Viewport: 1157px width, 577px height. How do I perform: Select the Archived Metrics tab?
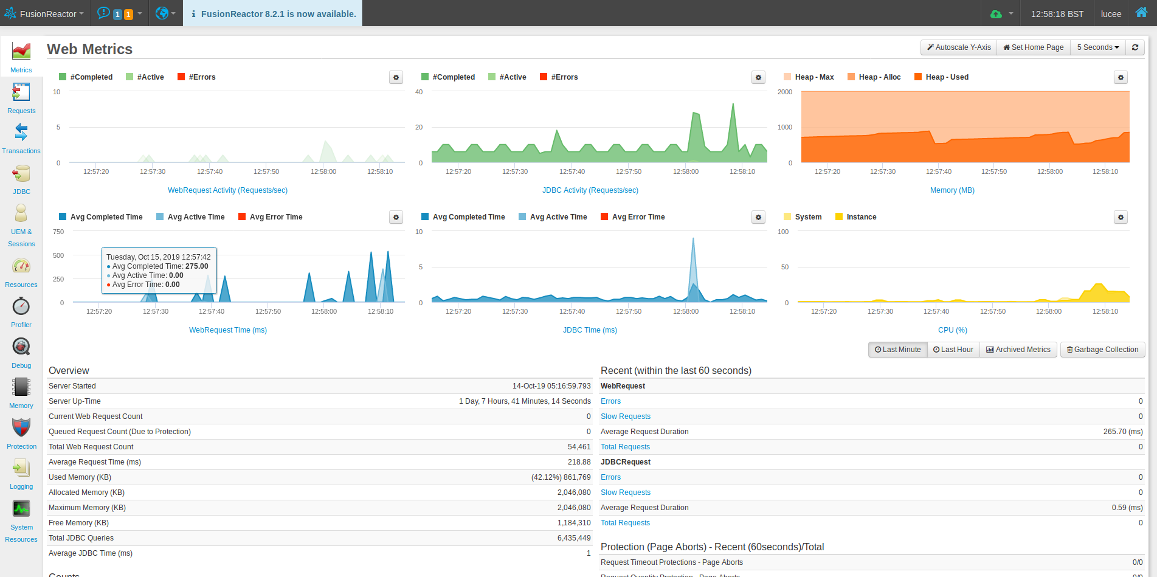[1018, 350]
